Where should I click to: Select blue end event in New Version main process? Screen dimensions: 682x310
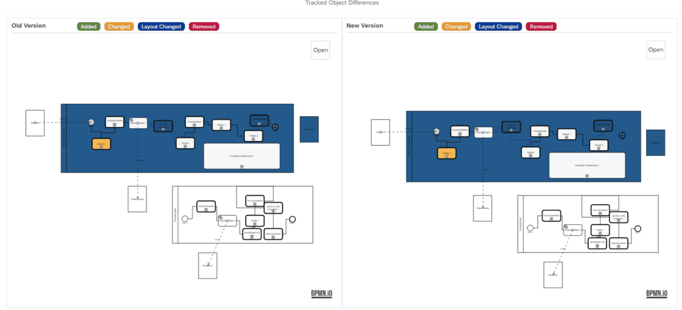point(622,136)
